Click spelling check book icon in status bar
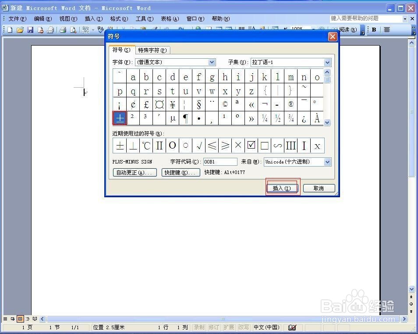This screenshot has height=334, width=418. click(292, 327)
